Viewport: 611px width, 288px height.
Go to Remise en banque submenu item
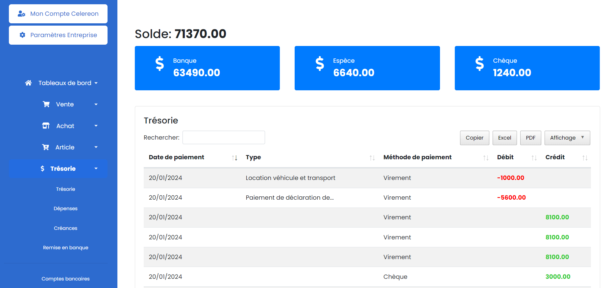click(65, 248)
